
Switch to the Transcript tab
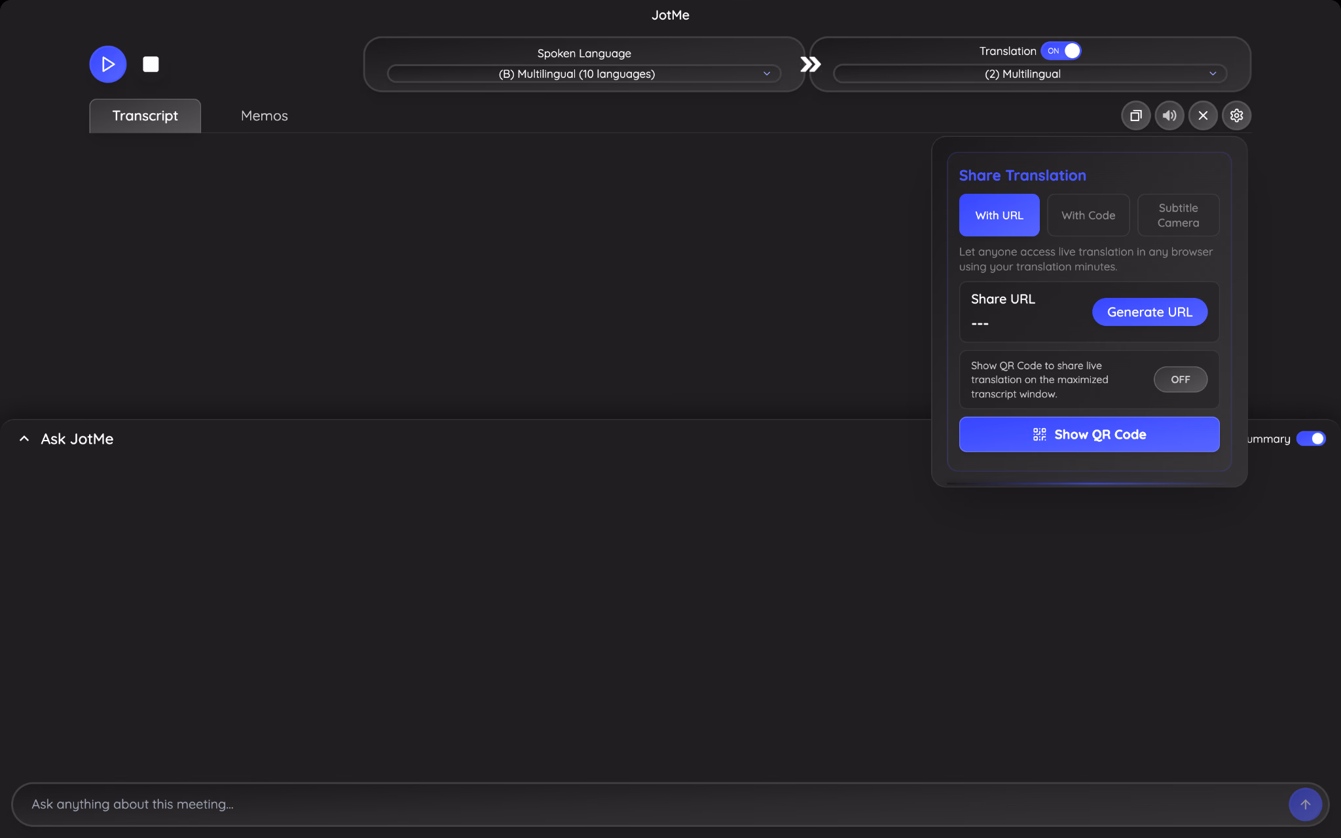pyautogui.click(x=145, y=116)
